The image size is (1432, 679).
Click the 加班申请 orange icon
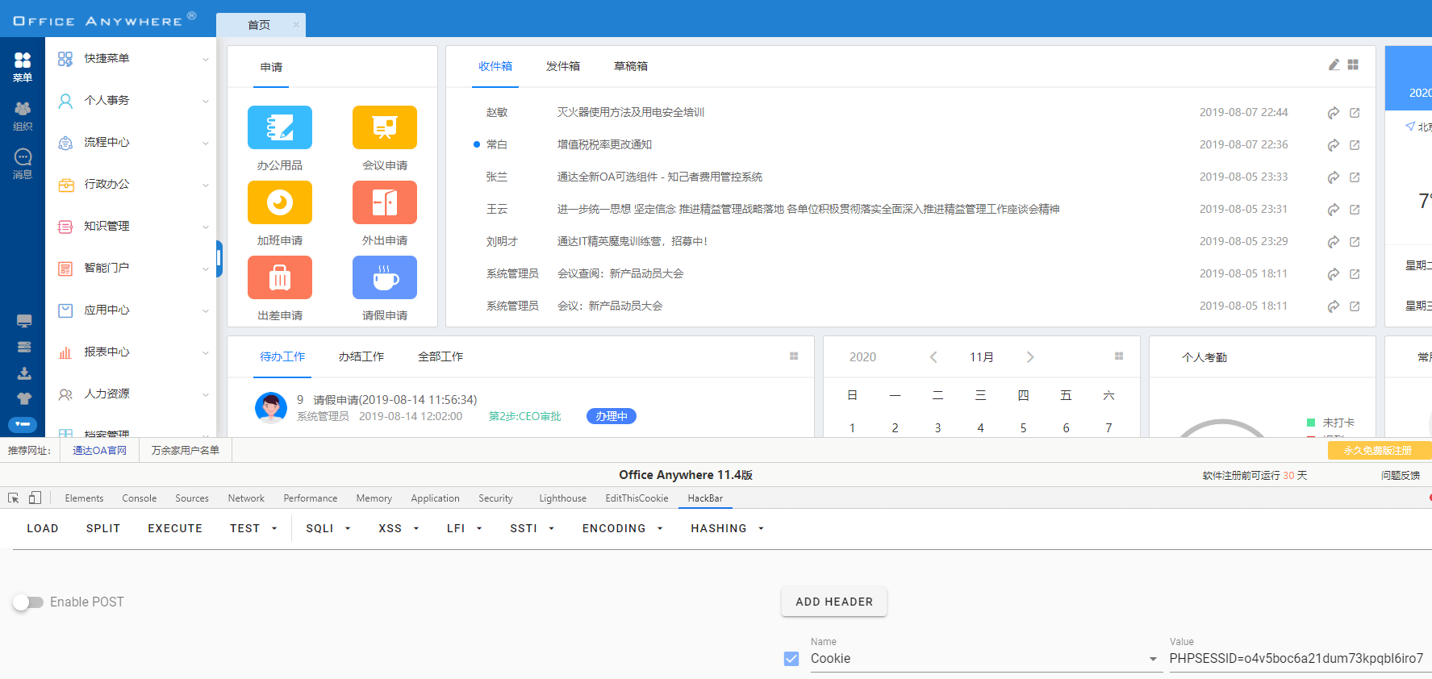279,202
